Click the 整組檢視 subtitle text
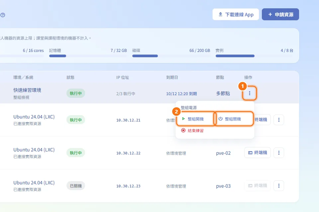319x212 pixels. (21, 98)
